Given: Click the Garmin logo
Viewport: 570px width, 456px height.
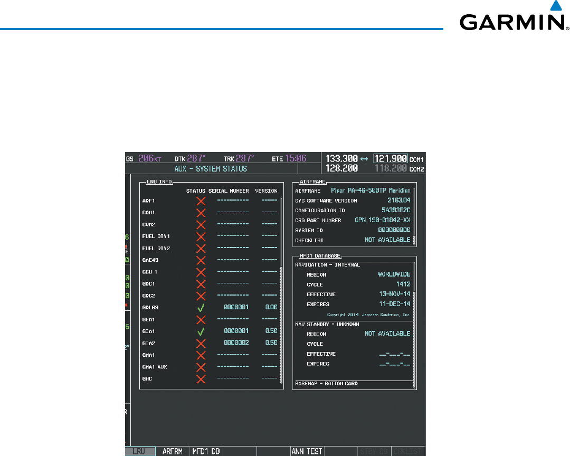Looking at the screenshot, I should coord(514,16).
